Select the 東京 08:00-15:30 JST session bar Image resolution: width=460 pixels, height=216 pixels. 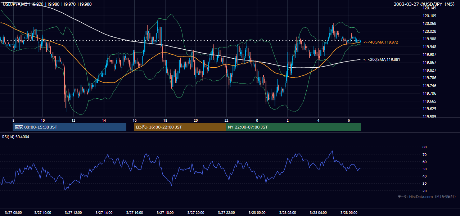tap(69, 127)
